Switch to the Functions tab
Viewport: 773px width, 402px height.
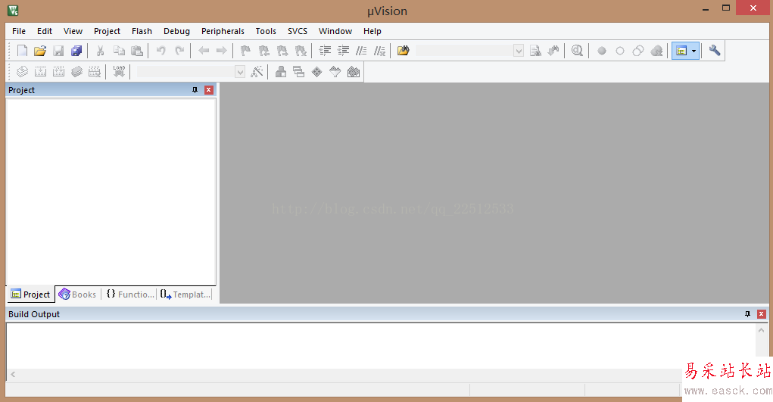pyautogui.click(x=130, y=294)
